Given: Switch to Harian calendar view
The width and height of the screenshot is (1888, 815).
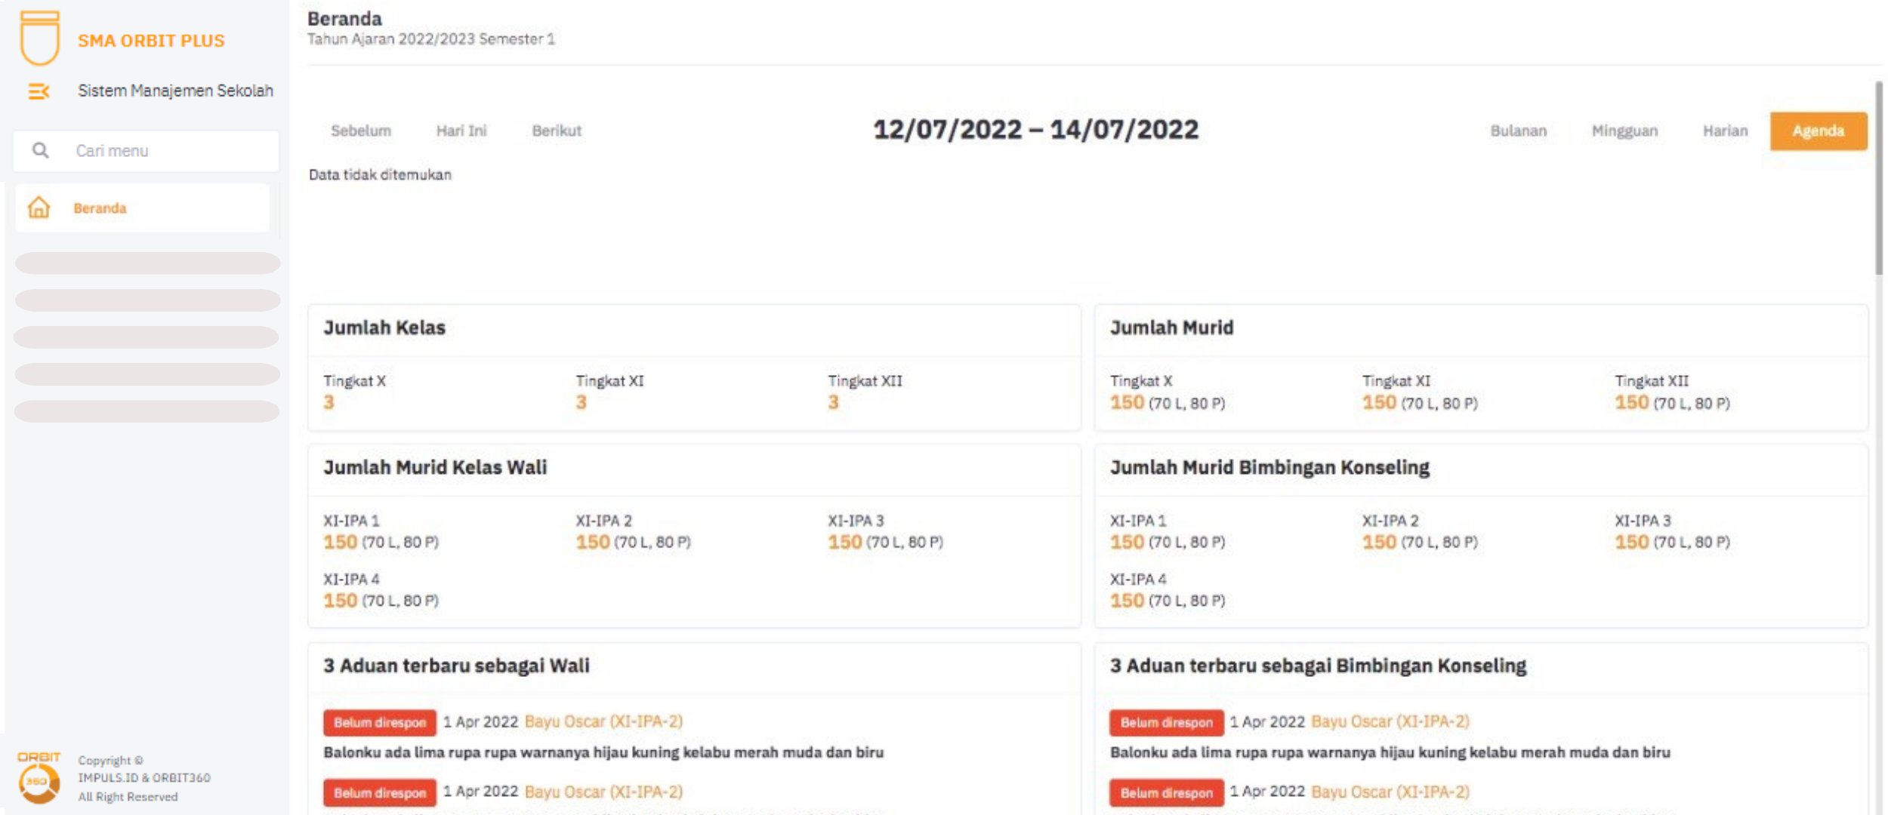Looking at the screenshot, I should pyautogui.click(x=1725, y=131).
